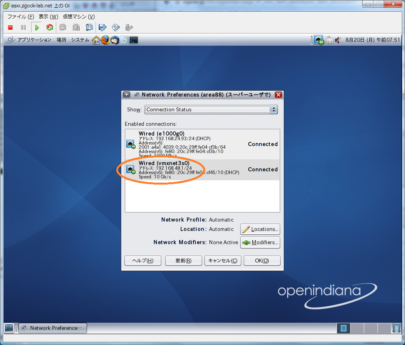
Task: Click the USB device connect icon
Action: [129, 27]
